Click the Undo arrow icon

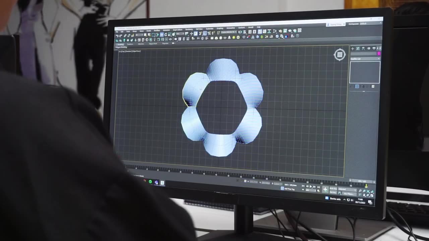[x=117, y=36]
